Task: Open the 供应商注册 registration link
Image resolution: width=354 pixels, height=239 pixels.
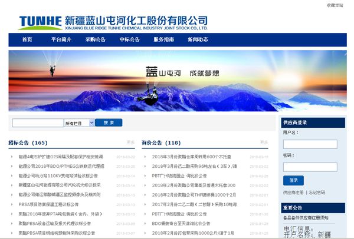Action: point(293,192)
